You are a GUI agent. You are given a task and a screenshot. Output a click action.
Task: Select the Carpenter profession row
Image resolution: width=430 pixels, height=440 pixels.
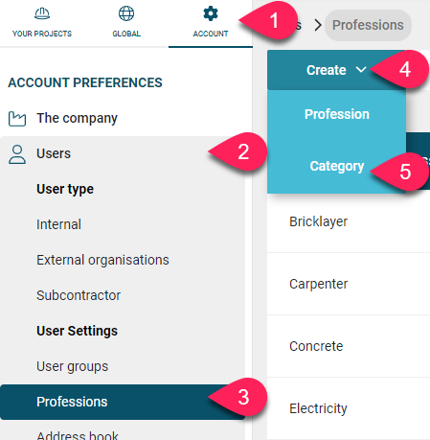pos(349,284)
